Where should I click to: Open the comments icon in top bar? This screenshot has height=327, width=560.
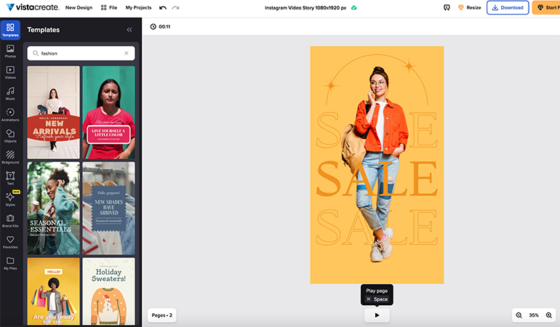pyautogui.click(x=447, y=7)
